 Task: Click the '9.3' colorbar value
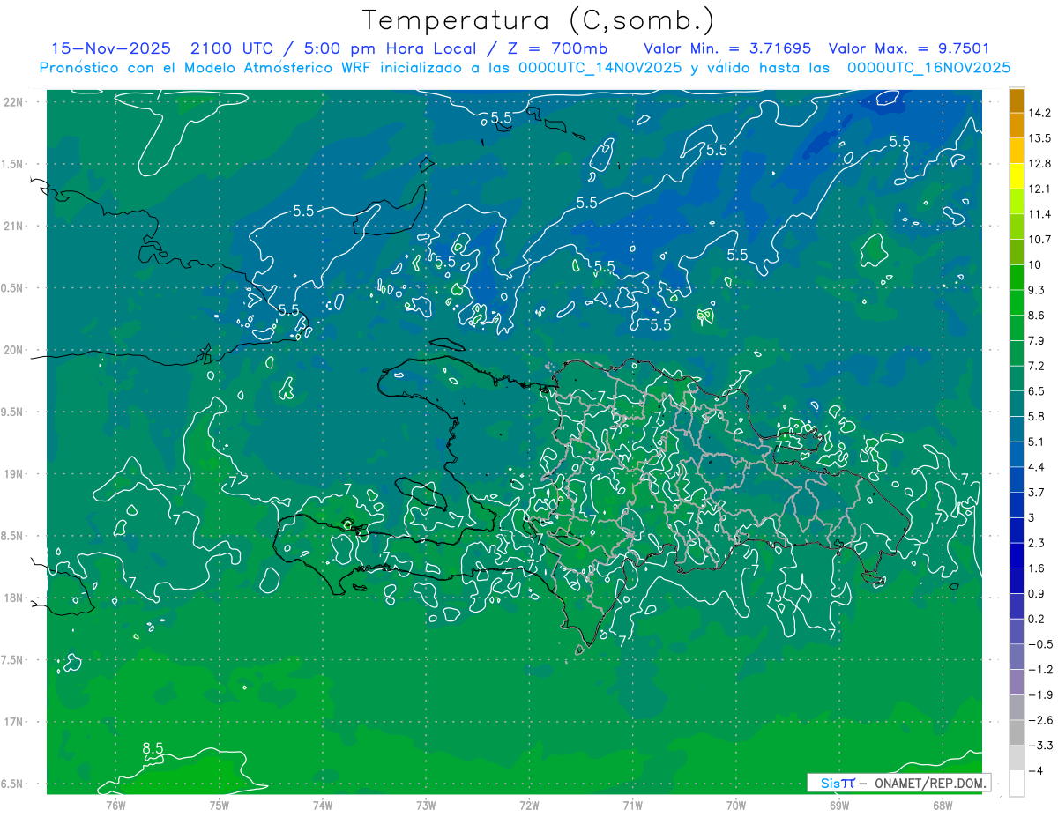[x=1037, y=290]
